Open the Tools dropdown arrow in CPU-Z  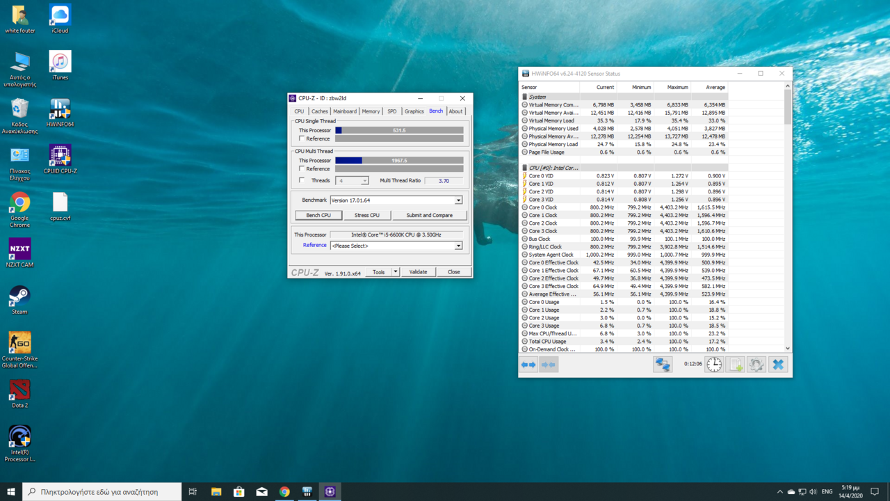396,272
